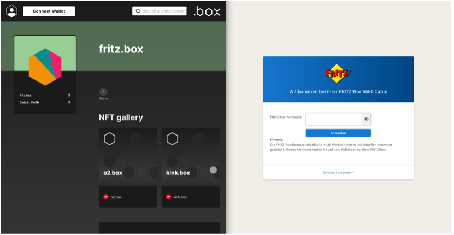The image size is (454, 235).
Task: Click the FRITZ!Box-Kennwort field label
Action: tap(286, 117)
